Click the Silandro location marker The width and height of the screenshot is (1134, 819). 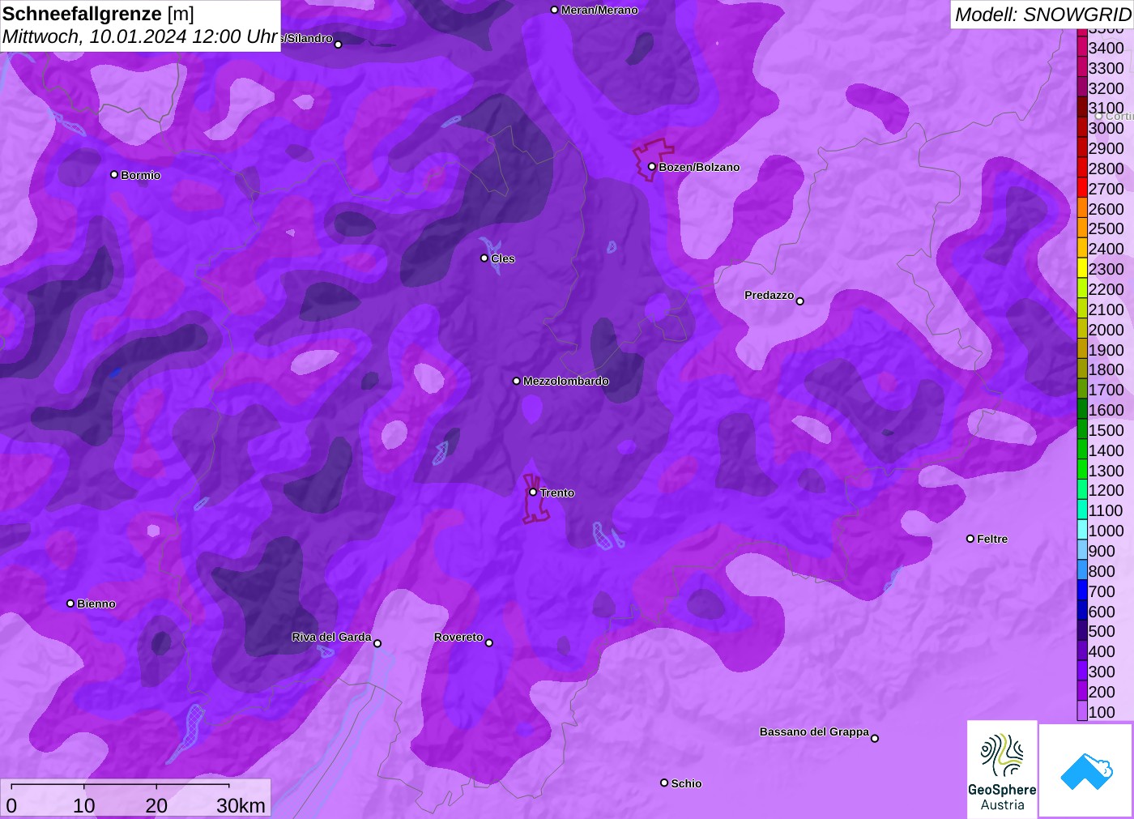(x=339, y=45)
